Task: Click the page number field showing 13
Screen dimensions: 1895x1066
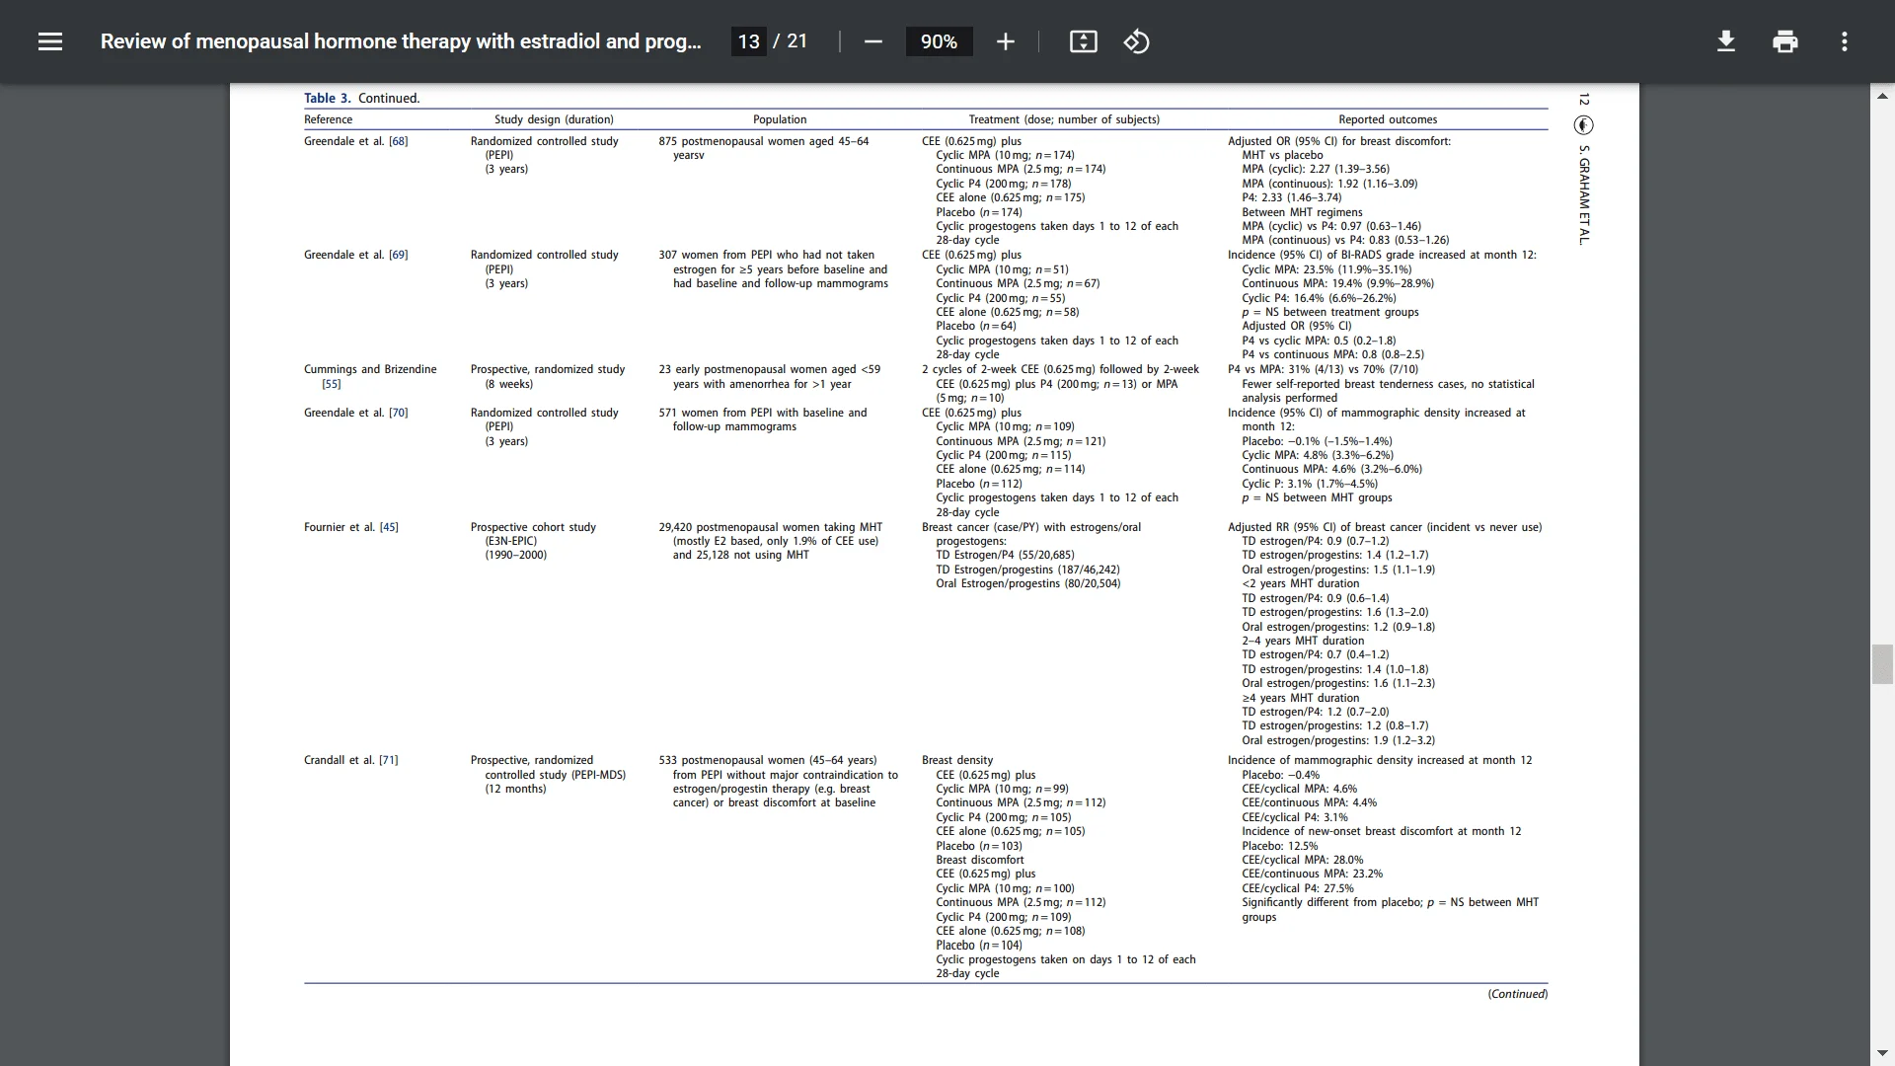Action: (749, 41)
